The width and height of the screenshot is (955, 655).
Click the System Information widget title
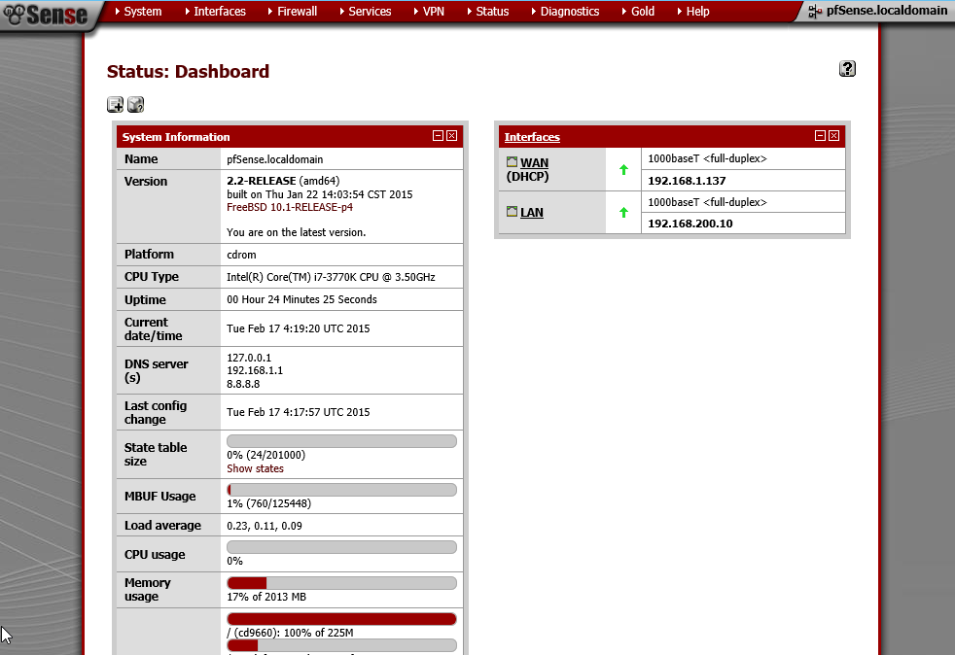[176, 137]
